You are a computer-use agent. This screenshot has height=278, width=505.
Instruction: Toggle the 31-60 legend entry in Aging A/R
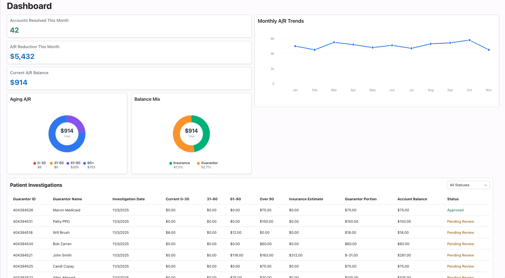click(51, 163)
